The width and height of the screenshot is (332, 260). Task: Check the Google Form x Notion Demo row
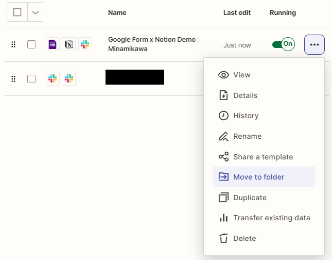tap(31, 44)
